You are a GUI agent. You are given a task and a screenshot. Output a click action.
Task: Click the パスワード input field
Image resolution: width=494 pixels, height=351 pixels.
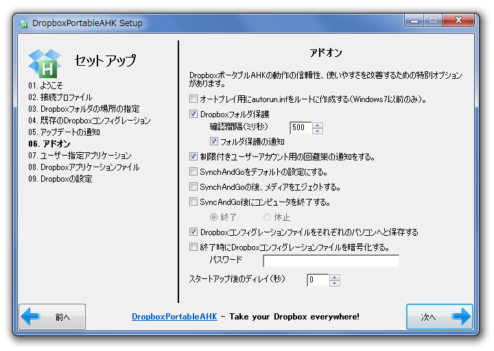(331, 261)
